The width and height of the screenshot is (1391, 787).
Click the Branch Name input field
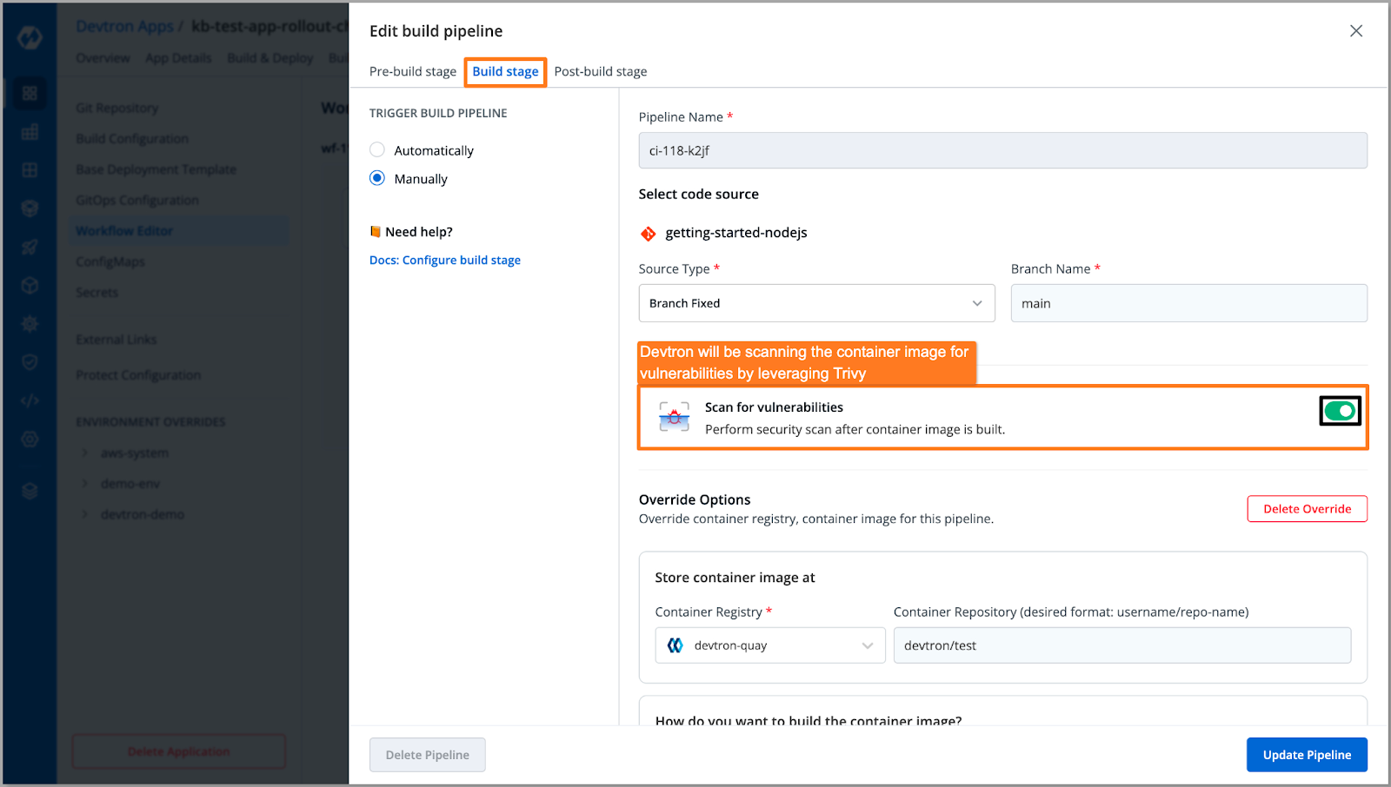[x=1188, y=303]
